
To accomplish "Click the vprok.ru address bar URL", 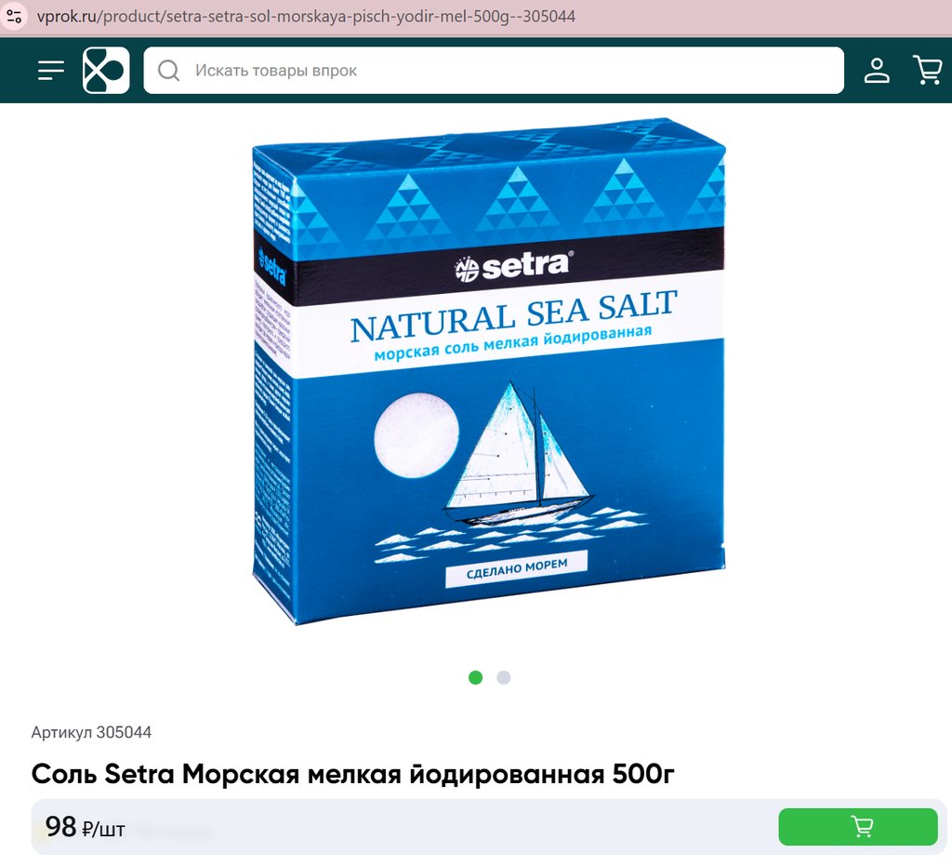I will (306, 17).
